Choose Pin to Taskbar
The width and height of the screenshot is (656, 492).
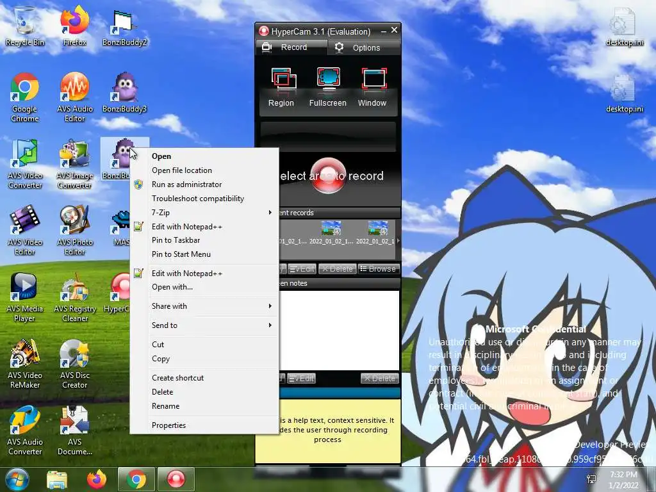coord(204,240)
